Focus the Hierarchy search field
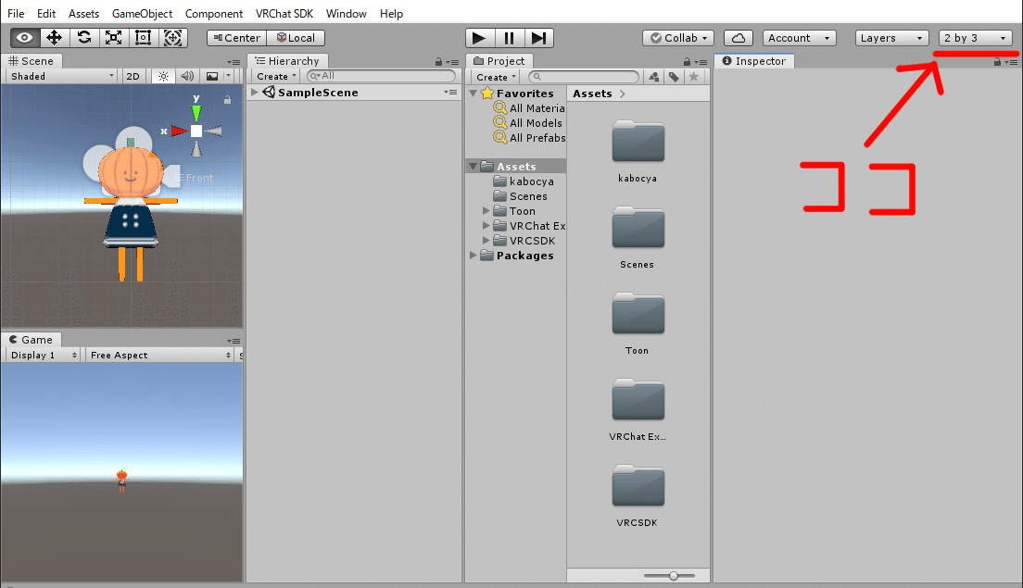Image resolution: width=1023 pixels, height=588 pixels. 381,76
